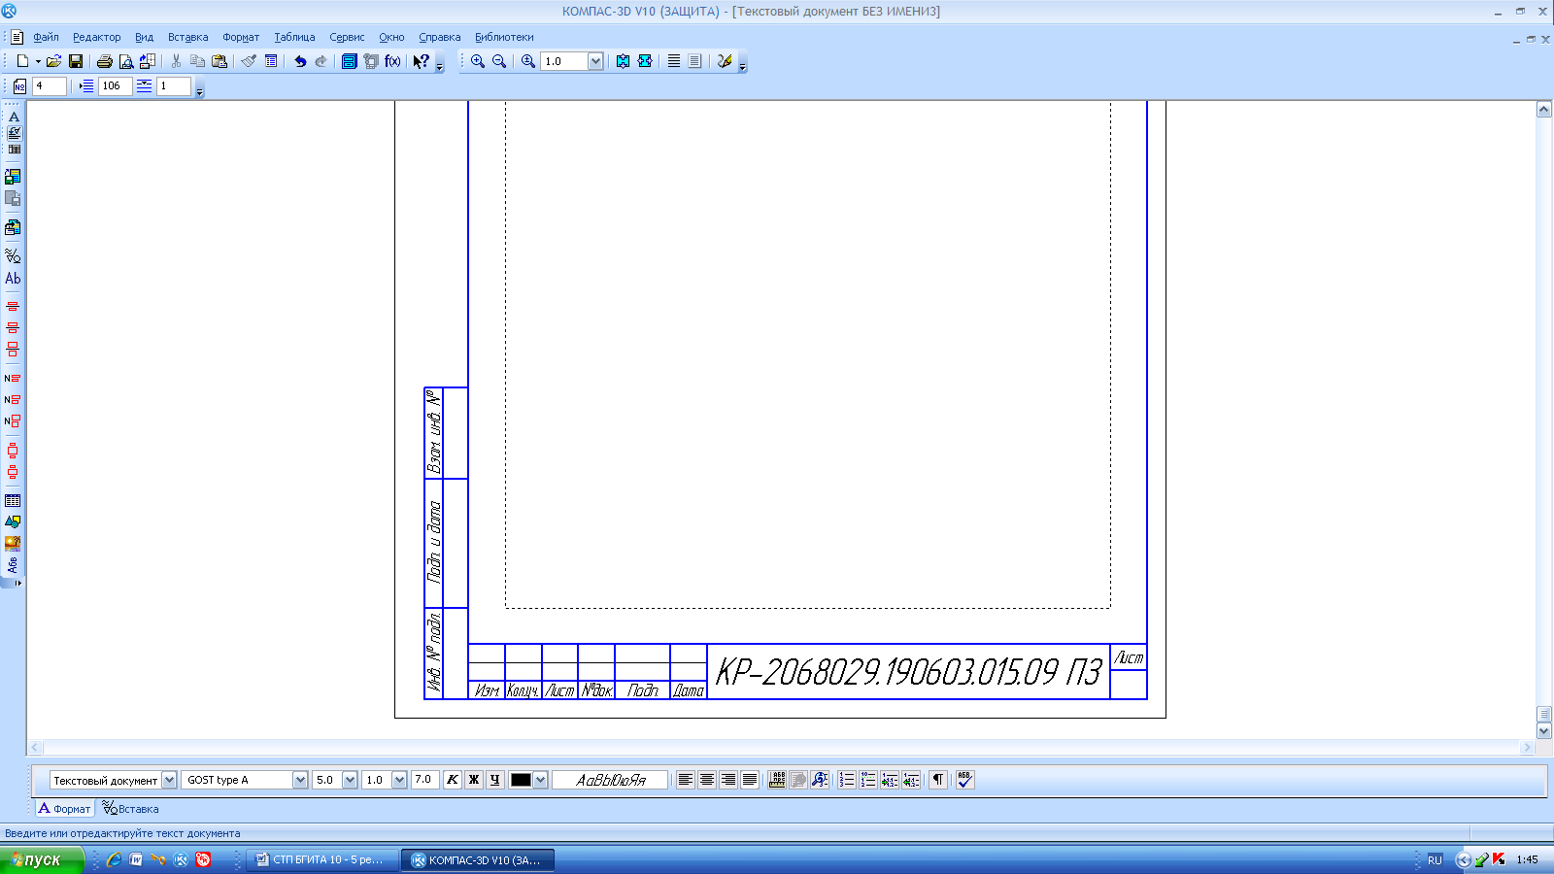Viewport: 1554px width, 874px height.
Task: Click the Cut scissors icon
Action: (176, 61)
